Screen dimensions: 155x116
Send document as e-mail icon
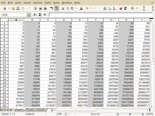click(x=23, y=9)
